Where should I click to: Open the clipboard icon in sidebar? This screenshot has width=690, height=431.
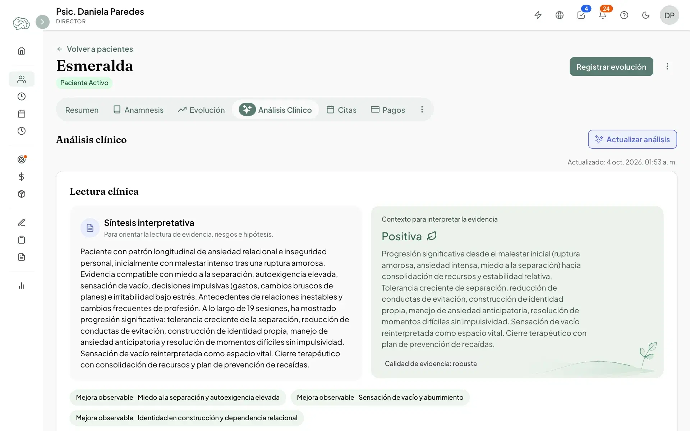pyautogui.click(x=22, y=240)
